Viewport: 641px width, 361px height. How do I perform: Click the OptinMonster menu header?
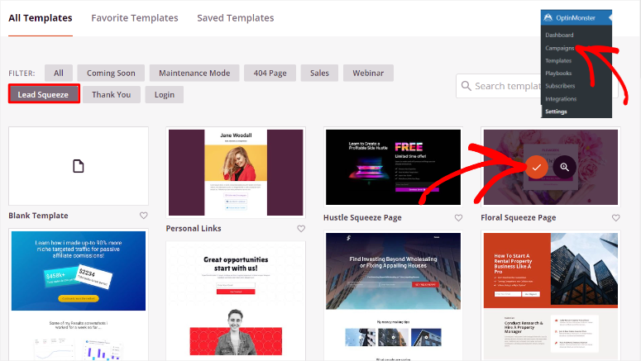click(x=576, y=17)
